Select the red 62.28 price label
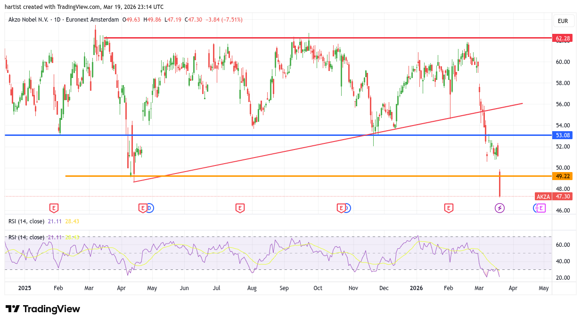The width and height of the screenshot is (581, 323). pyautogui.click(x=563, y=38)
